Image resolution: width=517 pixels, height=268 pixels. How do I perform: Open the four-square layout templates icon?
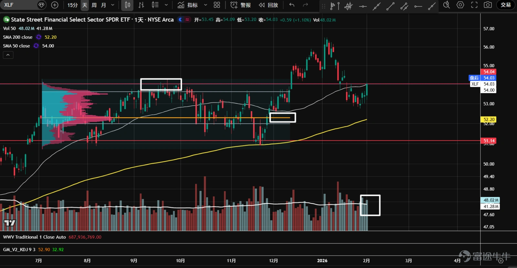click(217, 5)
